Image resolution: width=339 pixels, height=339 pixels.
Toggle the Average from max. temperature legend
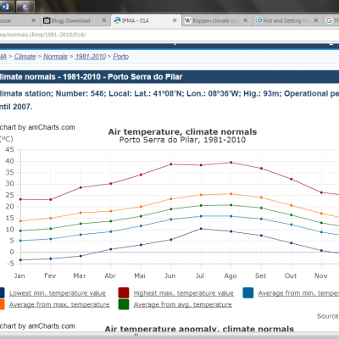point(59,304)
